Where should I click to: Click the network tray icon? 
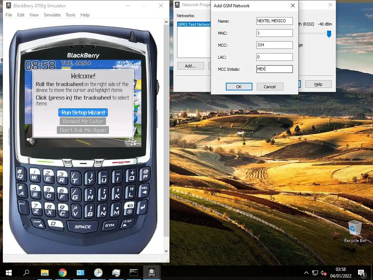point(315,273)
